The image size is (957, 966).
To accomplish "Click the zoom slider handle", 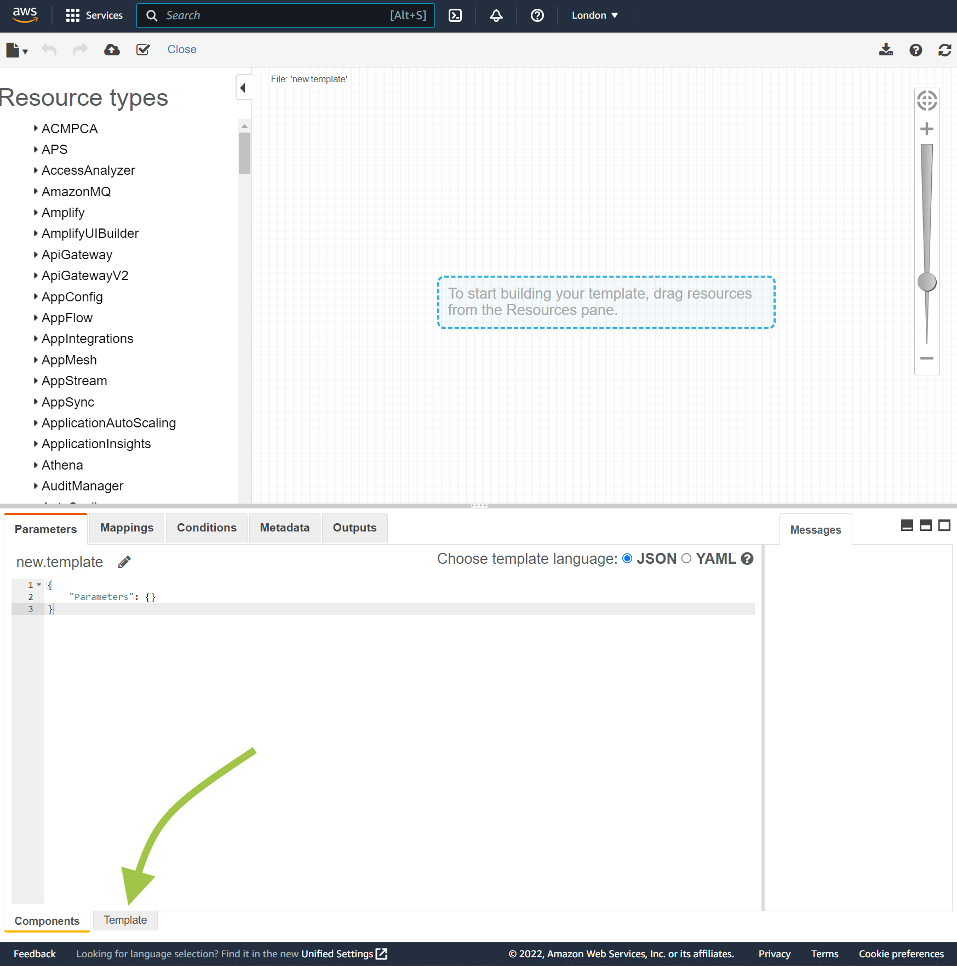I will click(927, 282).
